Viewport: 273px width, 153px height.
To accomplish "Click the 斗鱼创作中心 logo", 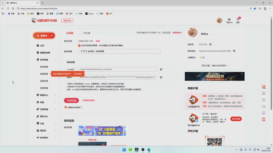I will [x=44, y=20].
